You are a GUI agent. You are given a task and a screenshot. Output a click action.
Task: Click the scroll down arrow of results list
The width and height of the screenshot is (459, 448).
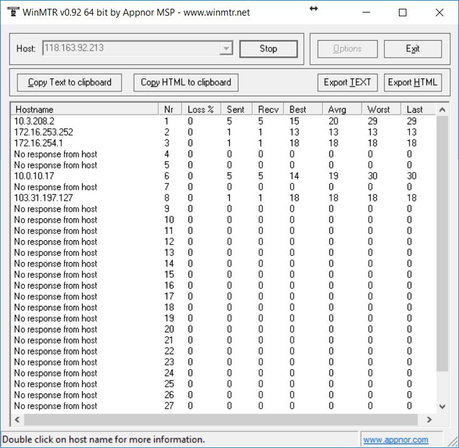(442, 407)
